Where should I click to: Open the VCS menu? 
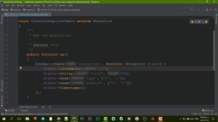56,5
